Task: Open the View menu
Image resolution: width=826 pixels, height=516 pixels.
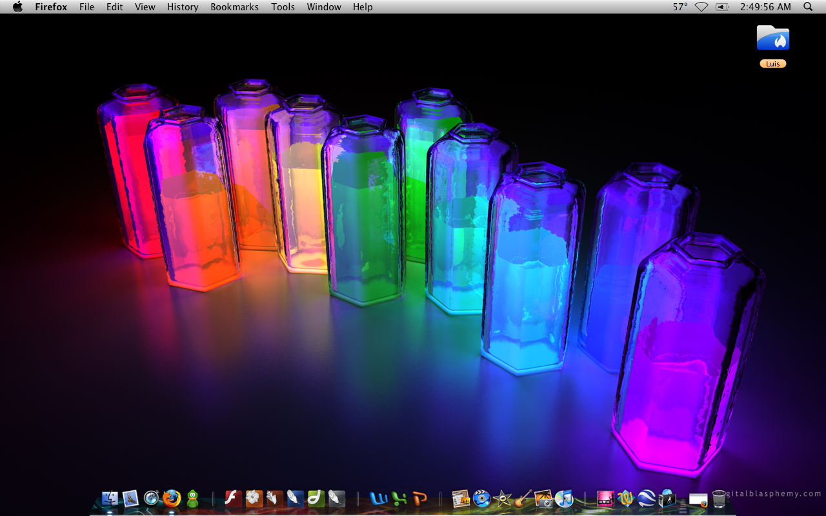Action: click(x=145, y=7)
